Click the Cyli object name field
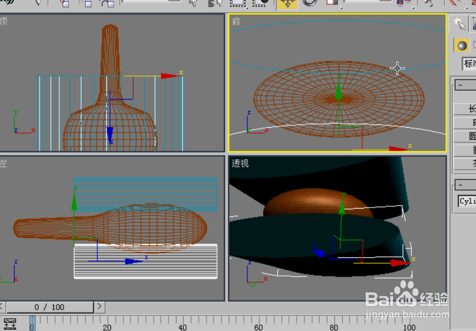The width and height of the screenshot is (476, 331). pos(467,201)
